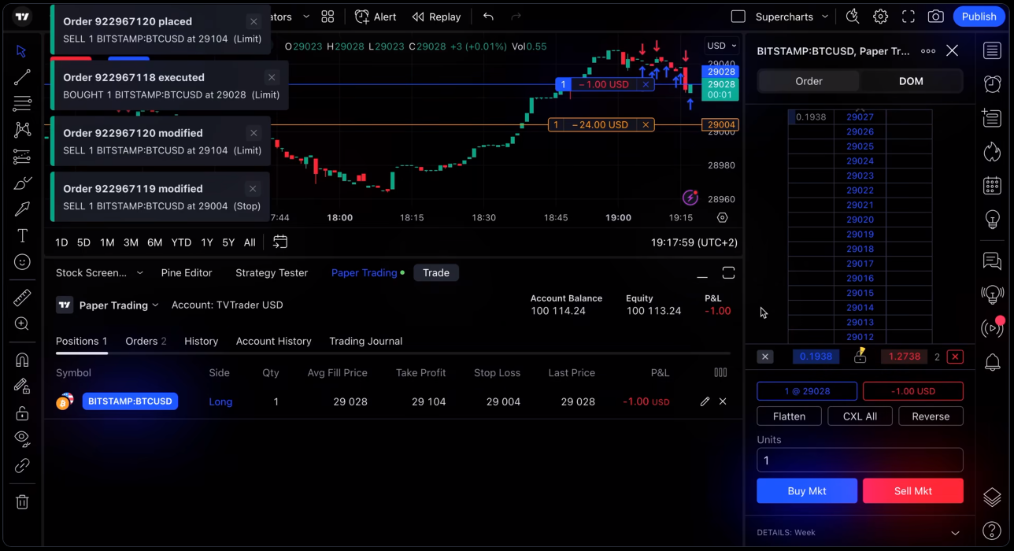Open Pine Editor panel
The width and height of the screenshot is (1014, 551).
point(187,273)
